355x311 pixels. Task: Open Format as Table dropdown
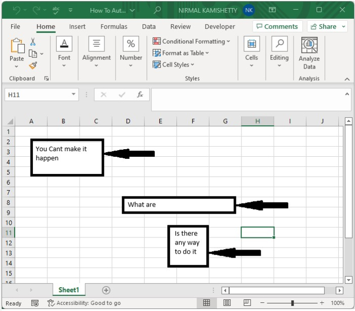point(181,53)
